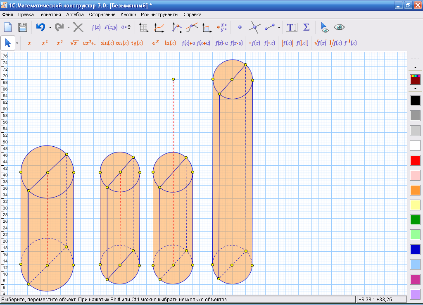The width and height of the screenshot is (423, 305).
Task: Click the coordinate grid icon
Action: click(144, 28)
